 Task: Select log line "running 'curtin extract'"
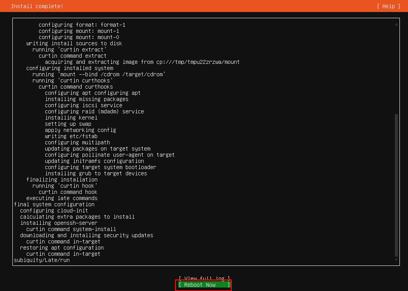[69, 50]
